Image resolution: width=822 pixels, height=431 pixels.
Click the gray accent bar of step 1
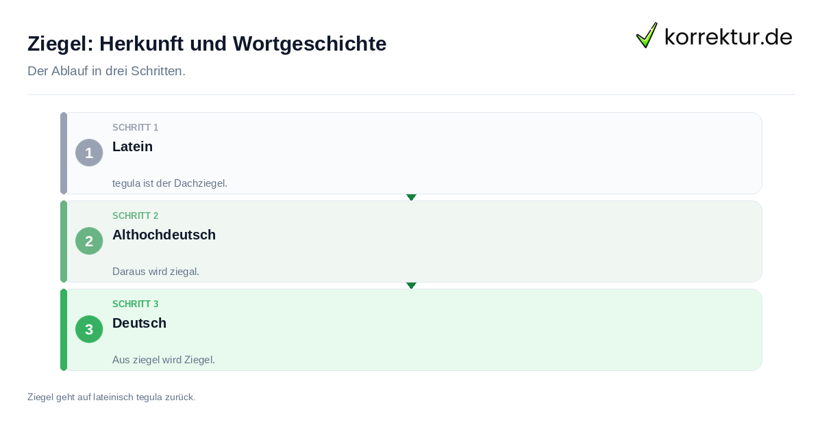pyautogui.click(x=64, y=153)
